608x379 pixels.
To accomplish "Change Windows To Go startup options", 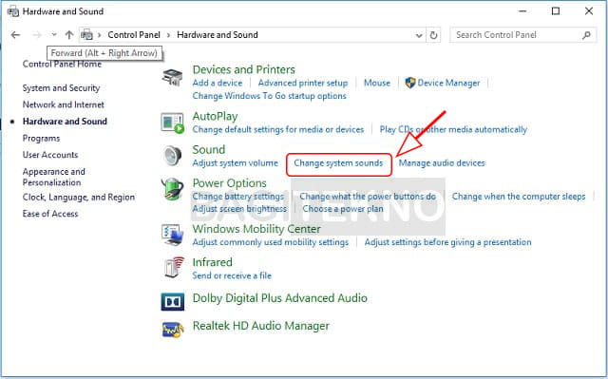I will pyautogui.click(x=269, y=96).
